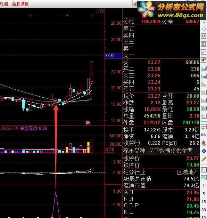Click the green refresh icon
The width and height of the screenshot is (207, 218).
pyautogui.click(x=204, y=178)
